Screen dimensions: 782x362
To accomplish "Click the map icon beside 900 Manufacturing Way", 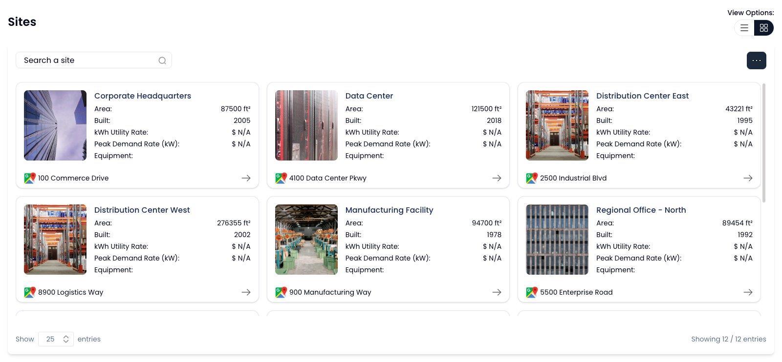I will tap(281, 292).
